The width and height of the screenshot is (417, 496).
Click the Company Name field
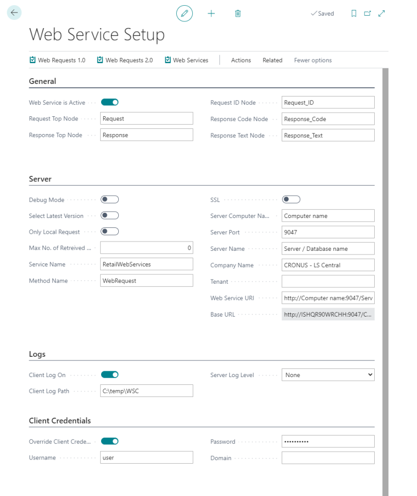328,265
